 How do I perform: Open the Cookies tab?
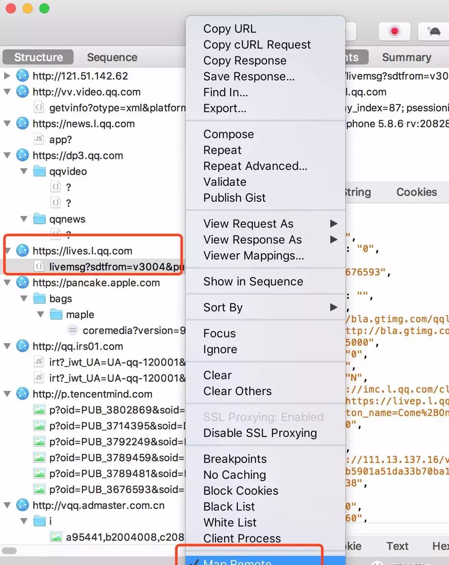coord(416,192)
